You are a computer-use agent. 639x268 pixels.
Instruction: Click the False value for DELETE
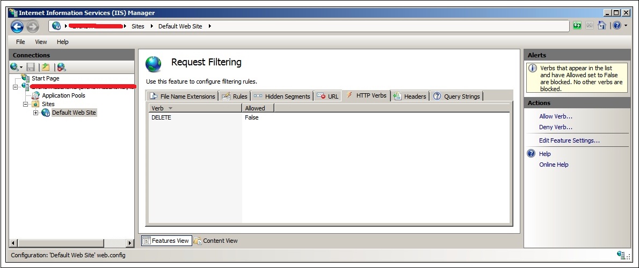[251, 117]
